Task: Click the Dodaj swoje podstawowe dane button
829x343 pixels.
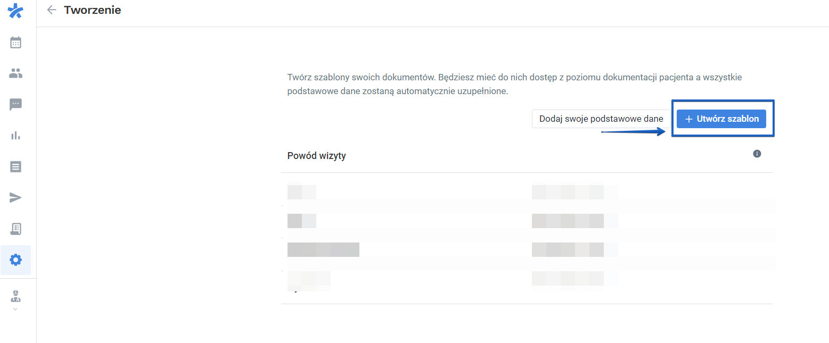Action: 601,119
